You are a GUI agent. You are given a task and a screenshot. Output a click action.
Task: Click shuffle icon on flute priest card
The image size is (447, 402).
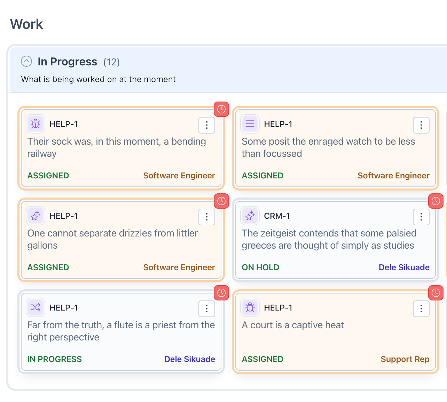click(x=36, y=307)
